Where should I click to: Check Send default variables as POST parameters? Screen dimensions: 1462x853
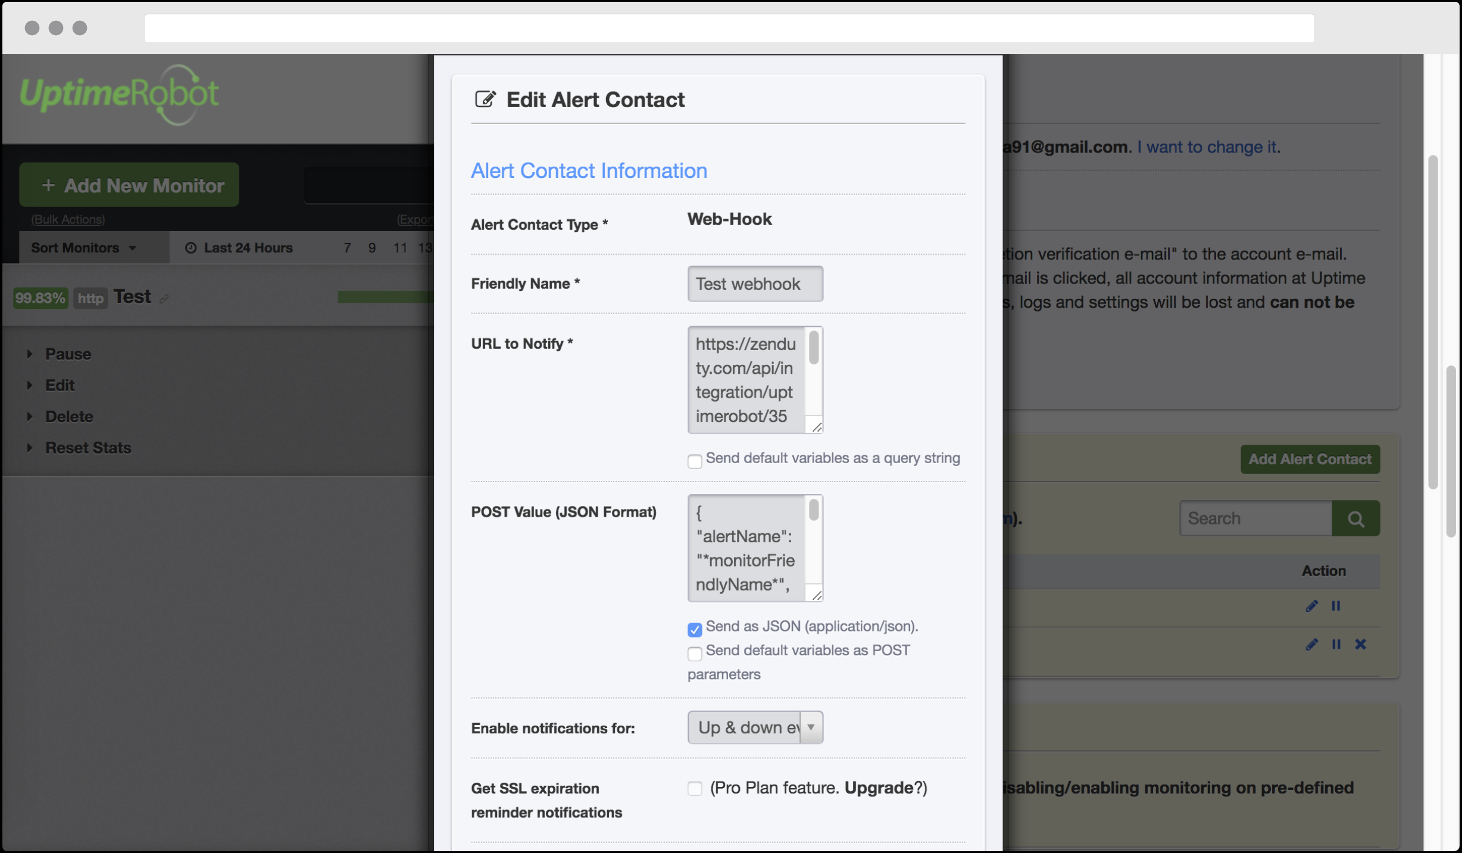tap(694, 654)
